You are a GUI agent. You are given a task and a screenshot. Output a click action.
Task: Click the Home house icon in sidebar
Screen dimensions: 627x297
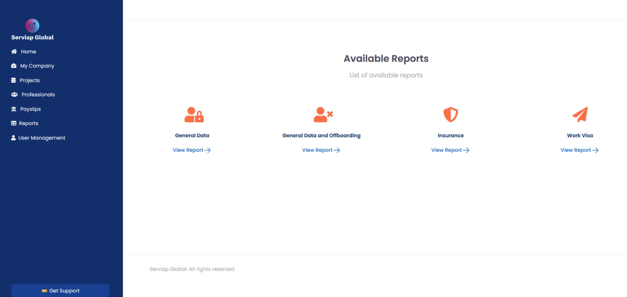14,52
